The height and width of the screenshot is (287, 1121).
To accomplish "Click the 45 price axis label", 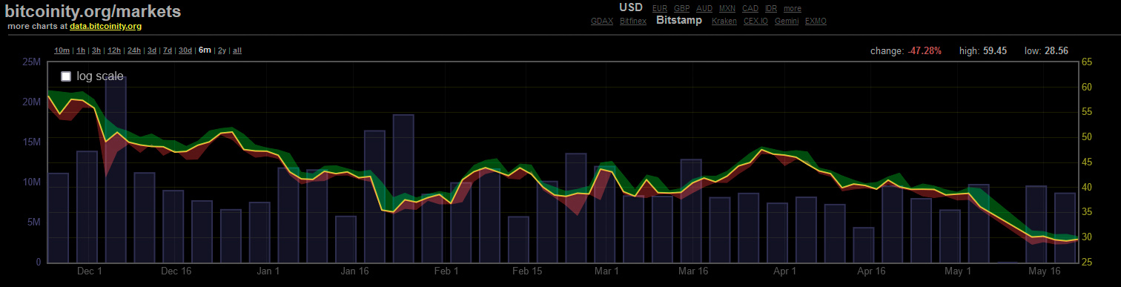I will tap(1087, 162).
